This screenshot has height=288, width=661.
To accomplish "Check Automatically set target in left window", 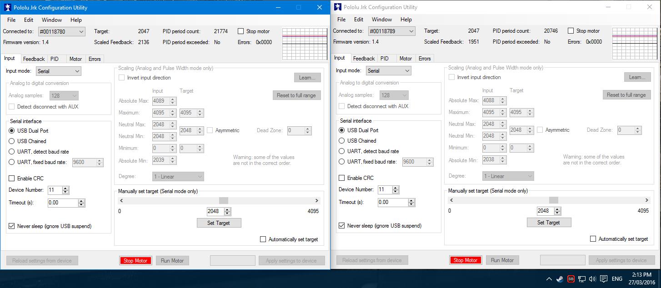I will pos(263,239).
